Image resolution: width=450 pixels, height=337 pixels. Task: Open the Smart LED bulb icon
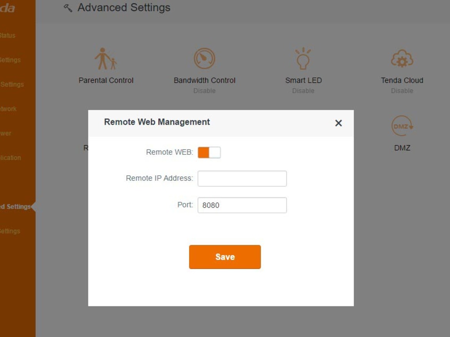(303, 59)
